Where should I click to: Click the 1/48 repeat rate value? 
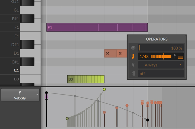pyautogui.click(x=144, y=57)
